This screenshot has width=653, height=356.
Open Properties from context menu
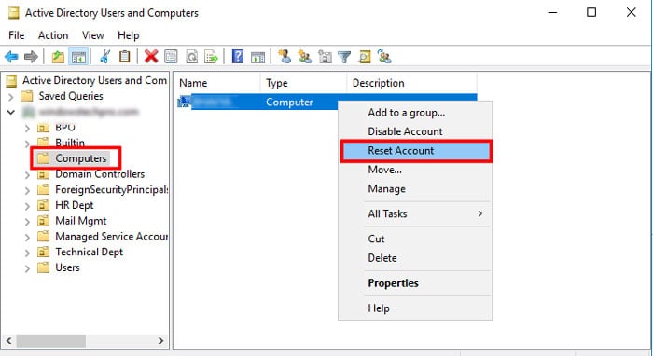[415, 283]
